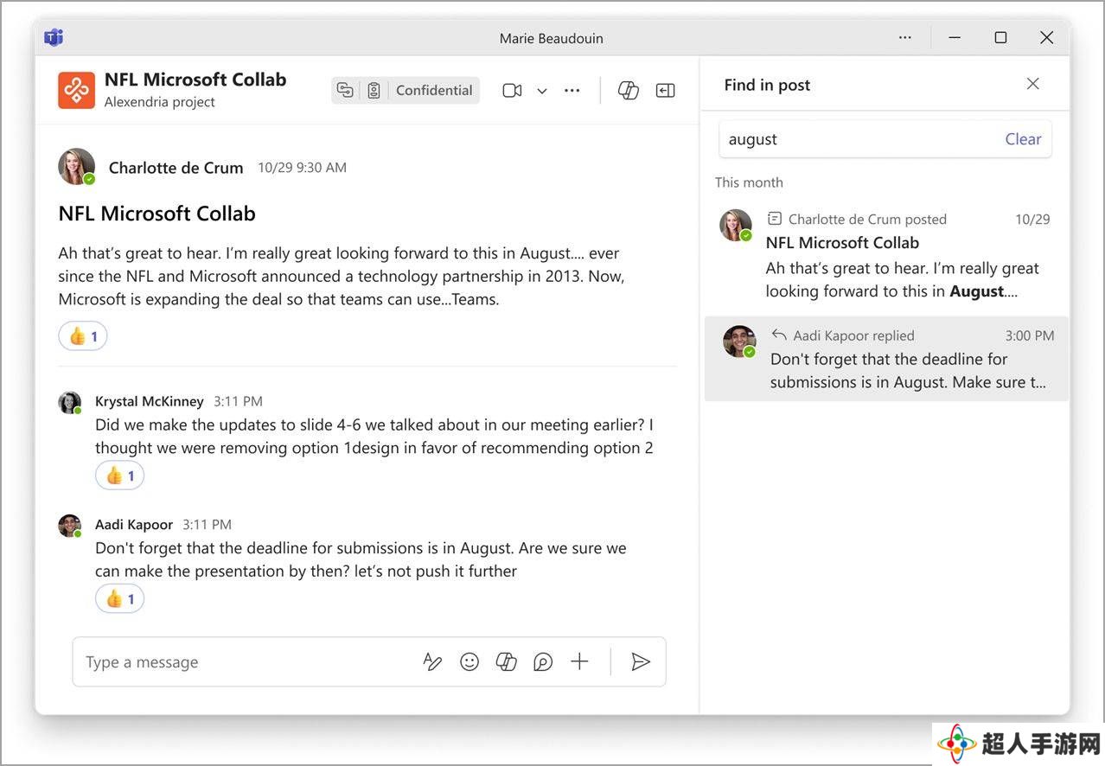
Task: Open the emoji picker in the compose box
Action: 469,662
